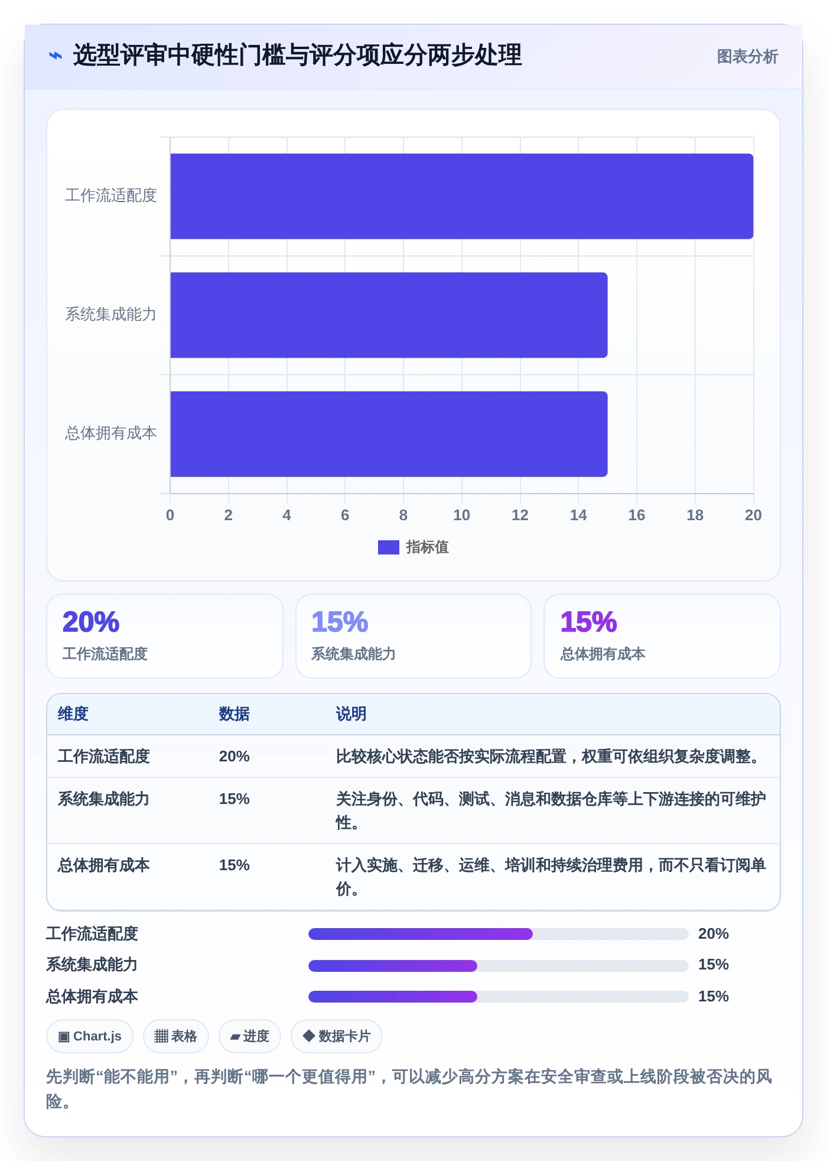The height and width of the screenshot is (1161, 827).
Task: Click the 进度 tag chip
Action: tap(250, 1036)
